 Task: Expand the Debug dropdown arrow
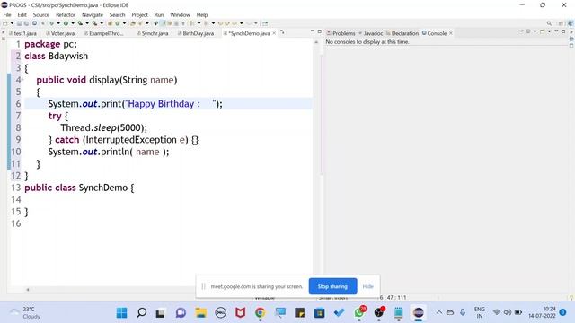58,23
